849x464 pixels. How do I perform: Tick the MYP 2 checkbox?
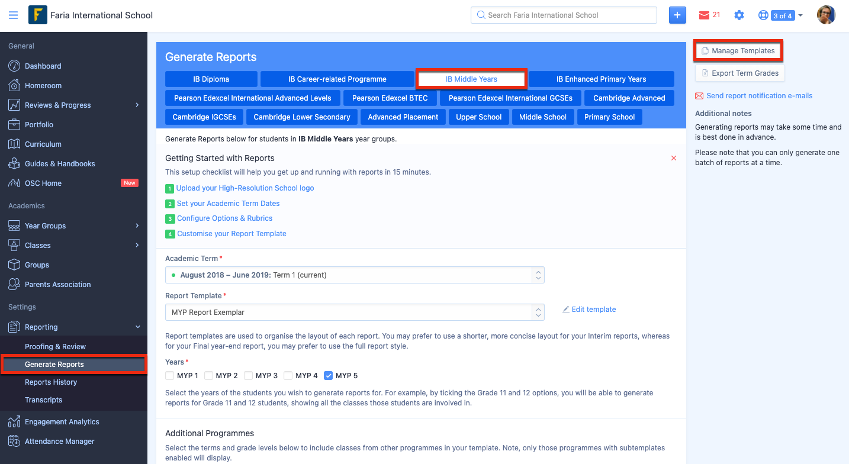tap(208, 375)
